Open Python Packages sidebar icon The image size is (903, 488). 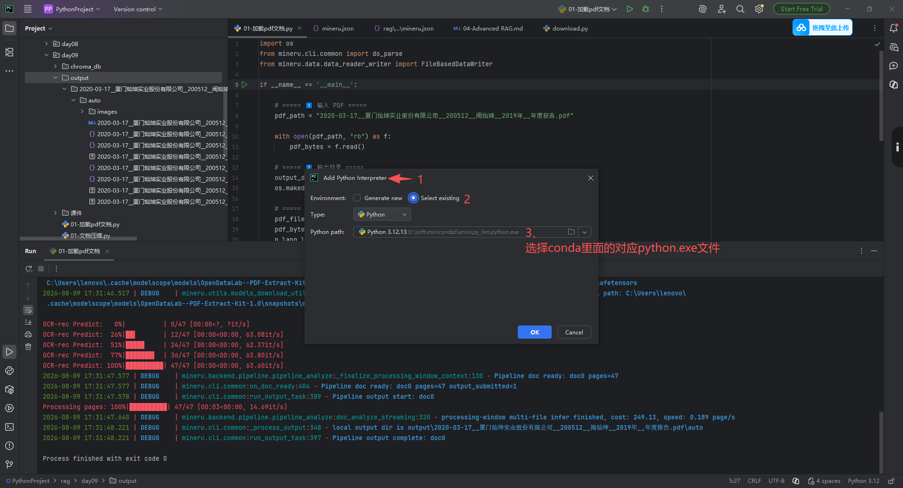[x=9, y=389]
